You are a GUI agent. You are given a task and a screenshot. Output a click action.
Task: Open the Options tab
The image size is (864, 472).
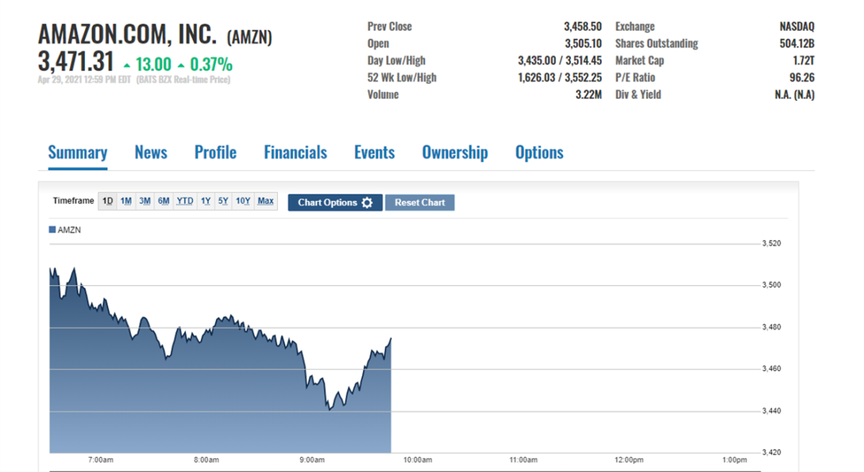pos(539,153)
